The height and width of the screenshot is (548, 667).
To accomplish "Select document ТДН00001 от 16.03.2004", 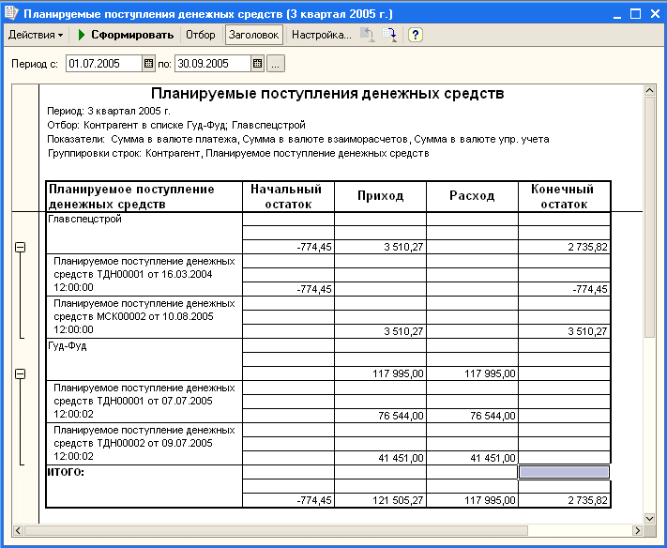I will tap(144, 274).
